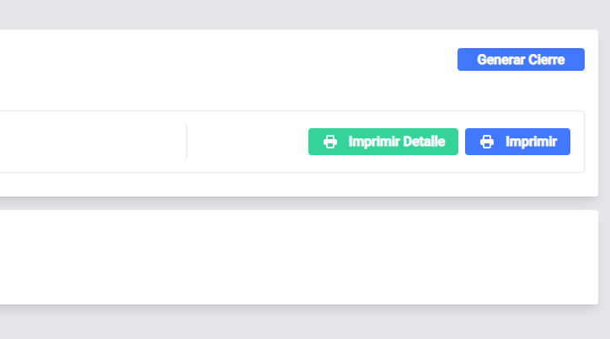Click the "Imprimir" label in the blue button
Screen dimensions: 610x339
(x=531, y=142)
